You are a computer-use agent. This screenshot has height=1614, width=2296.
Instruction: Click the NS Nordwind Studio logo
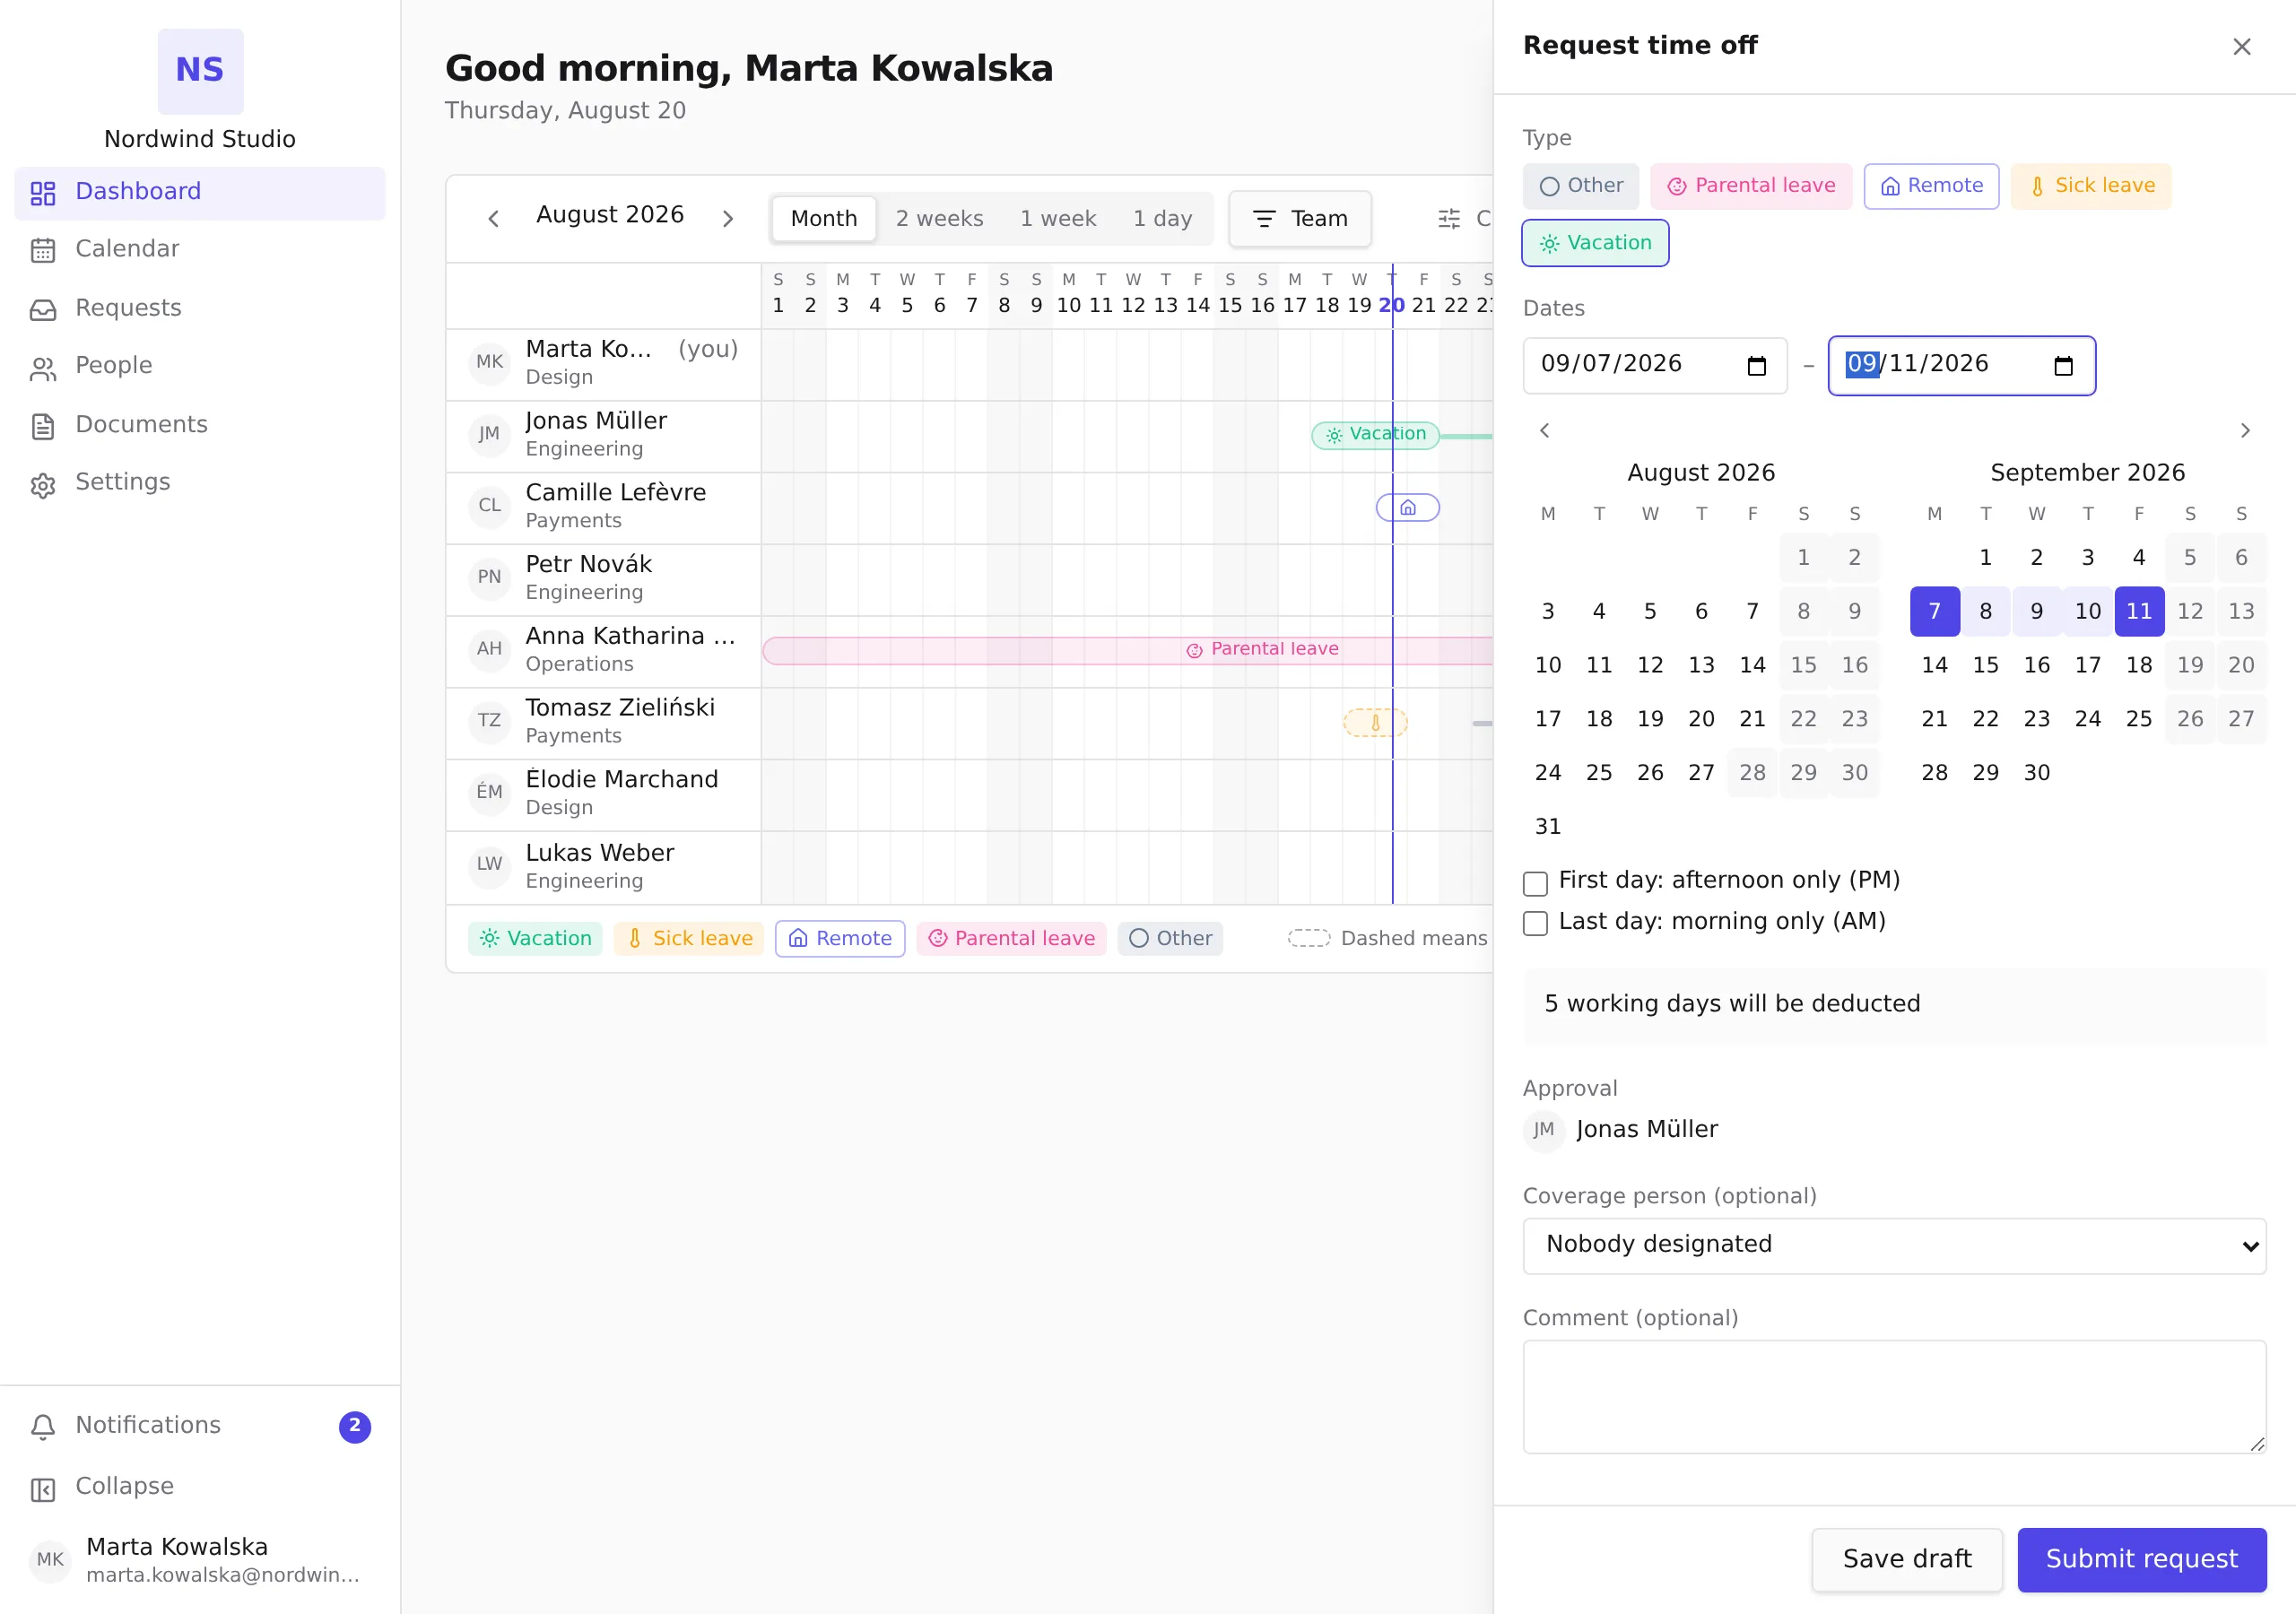tap(200, 71)
